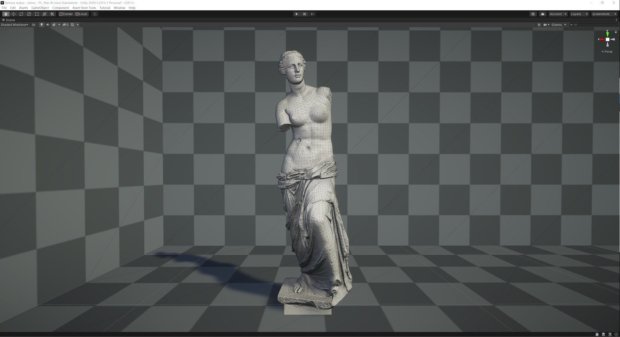Viewport: 620px width, 337px height.
Task: Start Play mode
Action: click(x=296, y=14)
